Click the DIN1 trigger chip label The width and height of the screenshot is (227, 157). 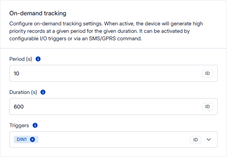22,139
